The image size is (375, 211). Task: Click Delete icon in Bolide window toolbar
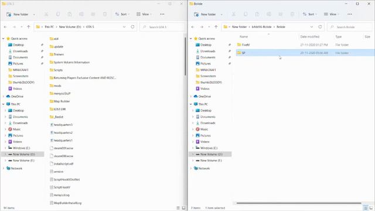[292, 14]
